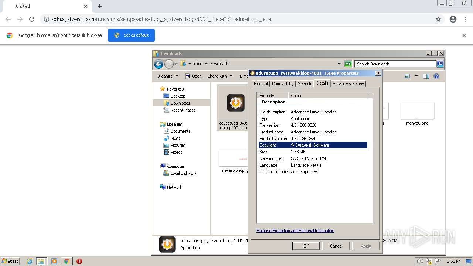Open red security taskbar icon
The image size is (473, 266).
coord(79,261)
